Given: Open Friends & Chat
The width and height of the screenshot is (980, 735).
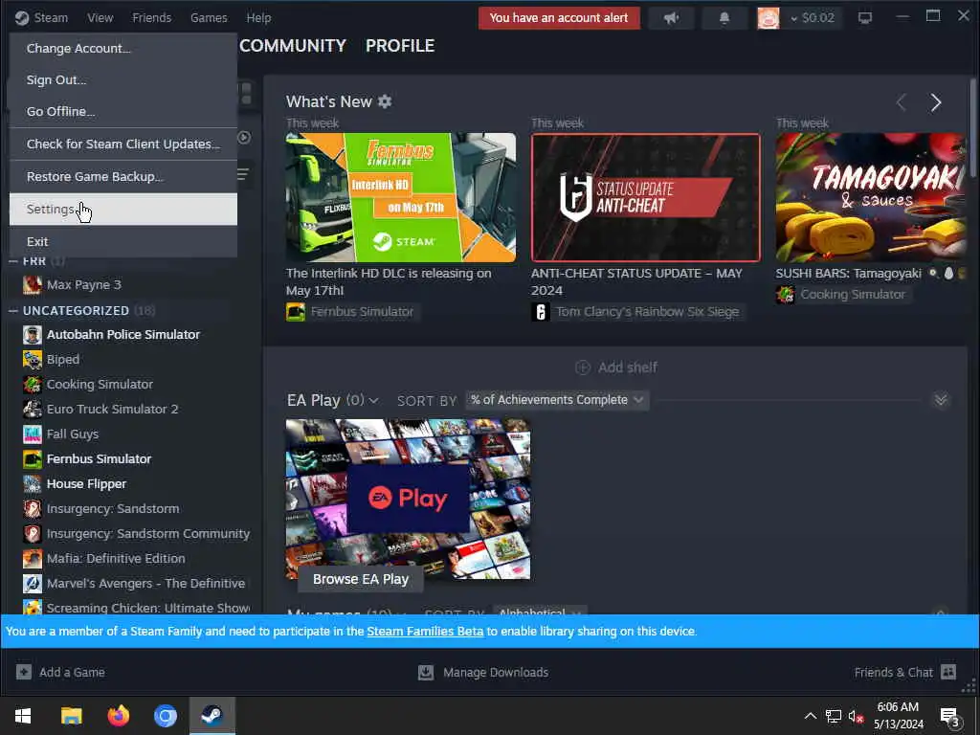Looking at the screenshot, I should click(x=905, y=673).
